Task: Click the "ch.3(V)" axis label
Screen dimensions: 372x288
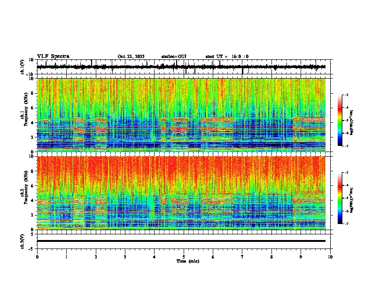Action: [x=23, y=241]
